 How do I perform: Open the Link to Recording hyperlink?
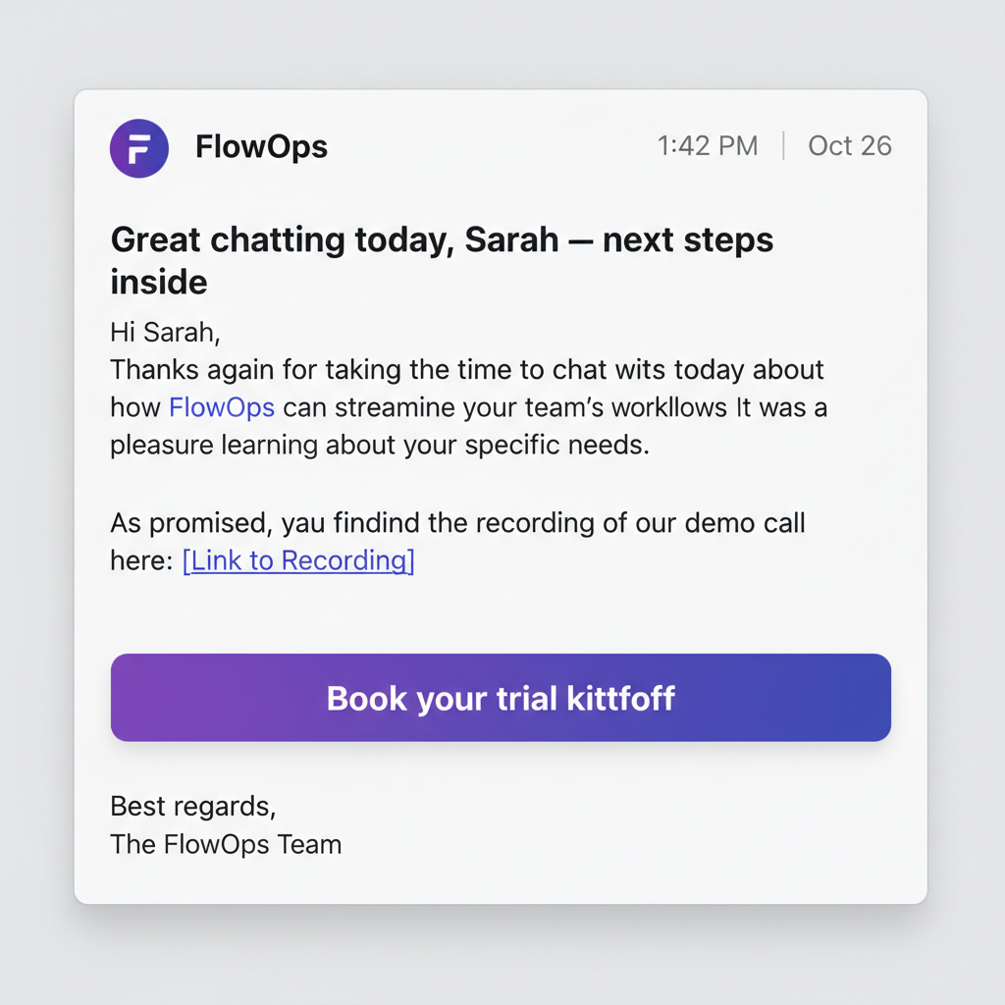click(x=298, y=560)
